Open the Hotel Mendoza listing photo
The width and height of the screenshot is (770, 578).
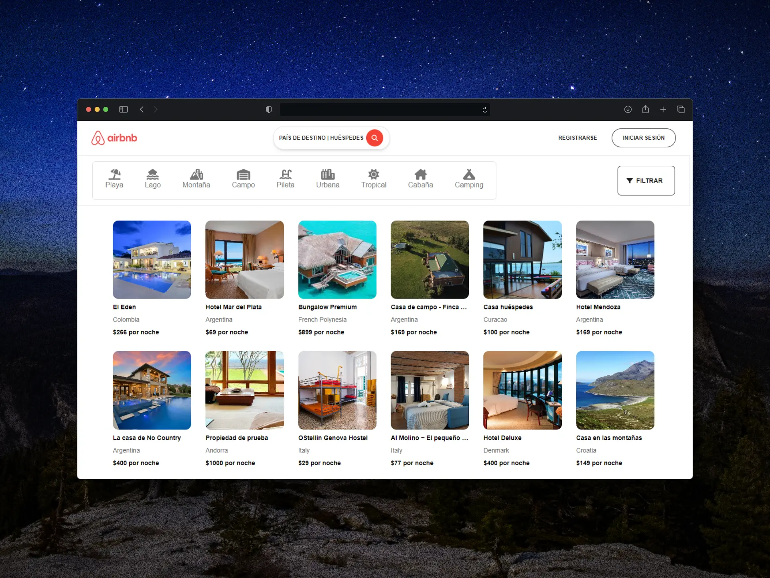(615, 260)
